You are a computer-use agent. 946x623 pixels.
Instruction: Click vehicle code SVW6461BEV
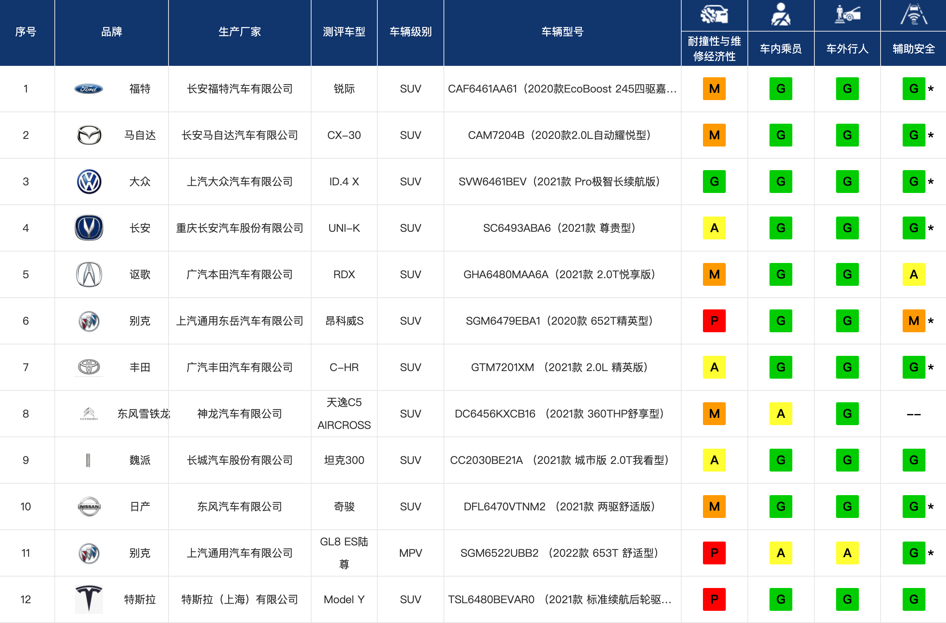[x=492, y=182]
